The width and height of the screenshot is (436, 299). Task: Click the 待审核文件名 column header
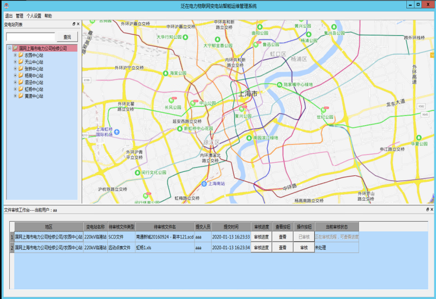pos(165,227)
